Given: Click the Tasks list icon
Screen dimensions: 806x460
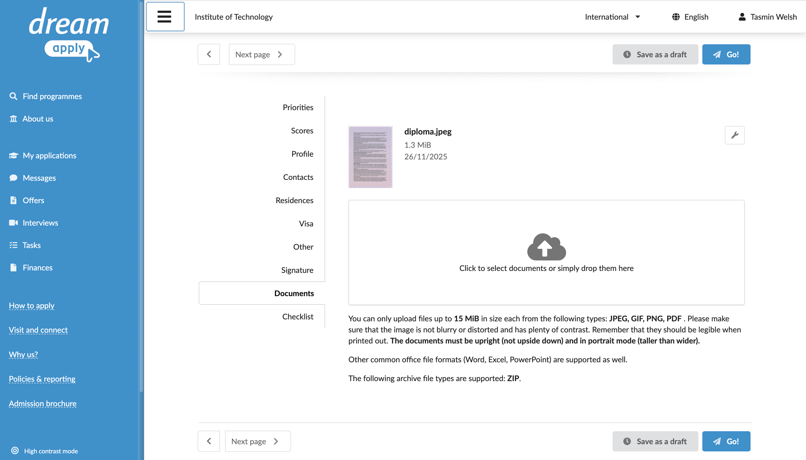Looking at the screenshot, I should (13, 245).
